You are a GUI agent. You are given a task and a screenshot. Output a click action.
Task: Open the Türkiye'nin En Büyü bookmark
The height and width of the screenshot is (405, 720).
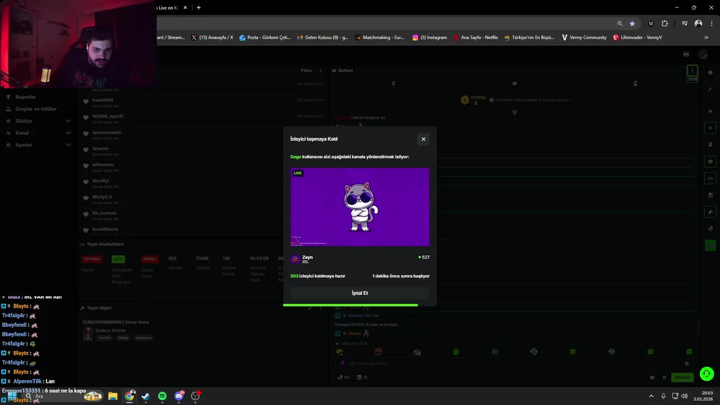click(x=529, y=38)
